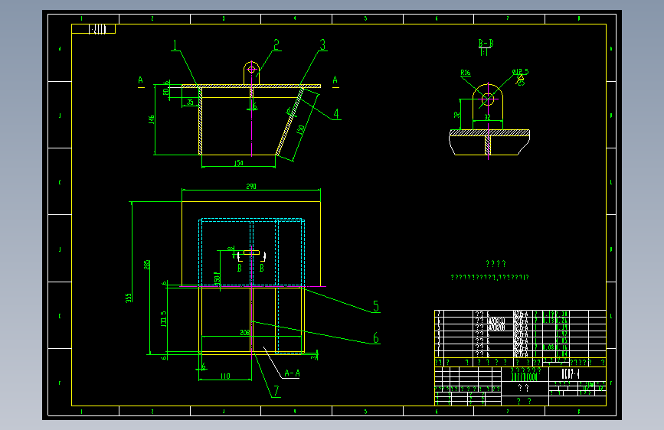Screen dimensions: 664x430
Task: Click the 0.08 weight cell in parts list
Action: [x=548, y=347]
